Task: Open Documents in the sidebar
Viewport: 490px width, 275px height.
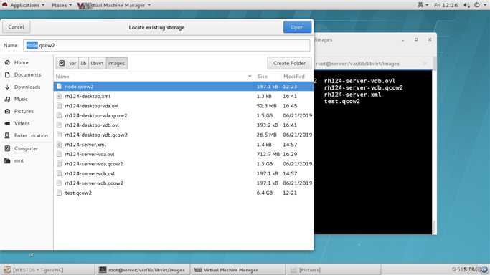Action: [x=27, y=74]
